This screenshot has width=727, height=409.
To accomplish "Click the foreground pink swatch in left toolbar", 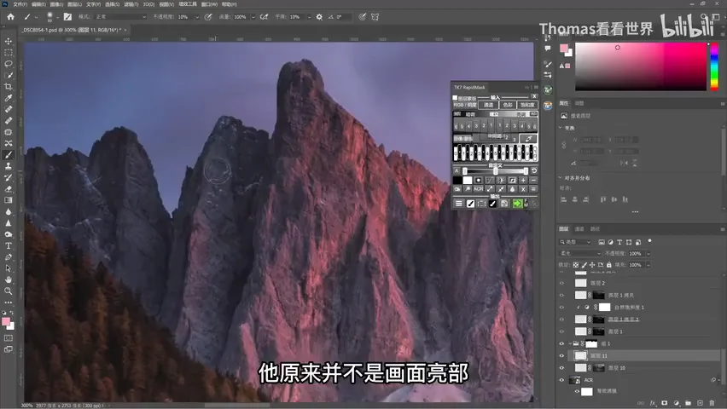I will coord(6,322).
